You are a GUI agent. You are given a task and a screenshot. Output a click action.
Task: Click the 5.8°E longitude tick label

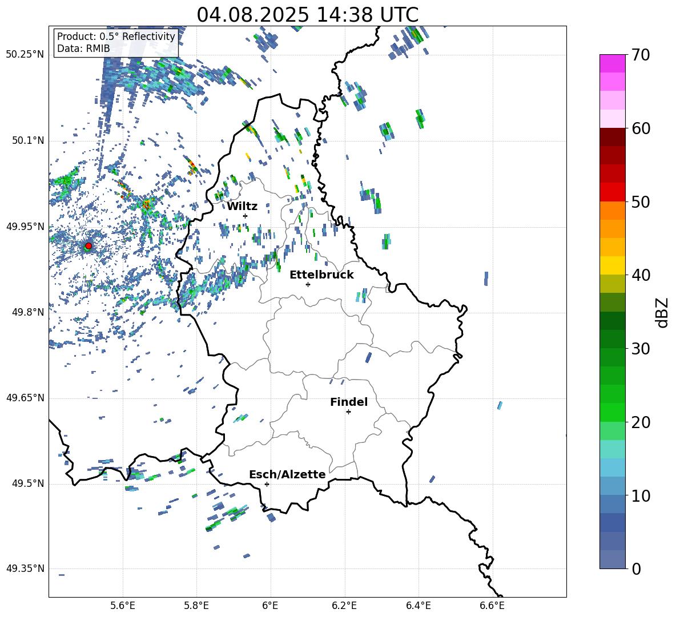pos(196,606)
